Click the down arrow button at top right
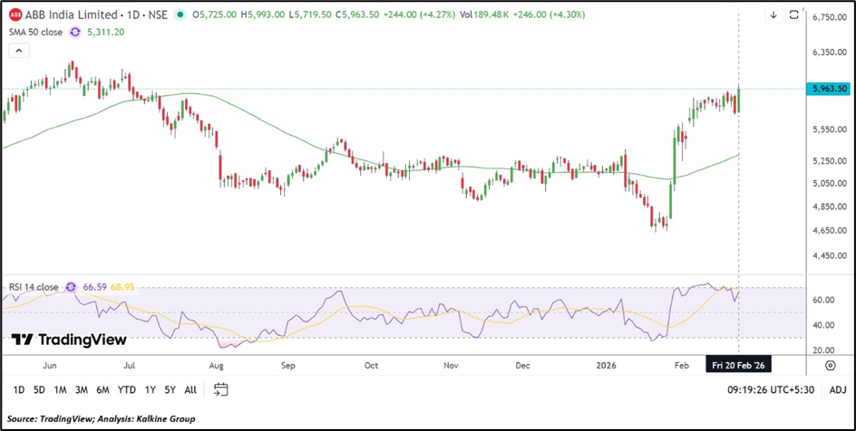The image size is (856, 431). (x=773, y=14)
